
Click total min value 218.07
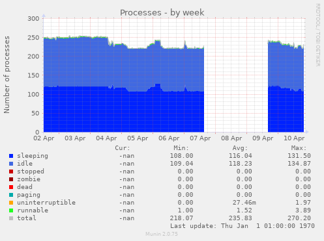pyautogui.click(x=181, y=218)
